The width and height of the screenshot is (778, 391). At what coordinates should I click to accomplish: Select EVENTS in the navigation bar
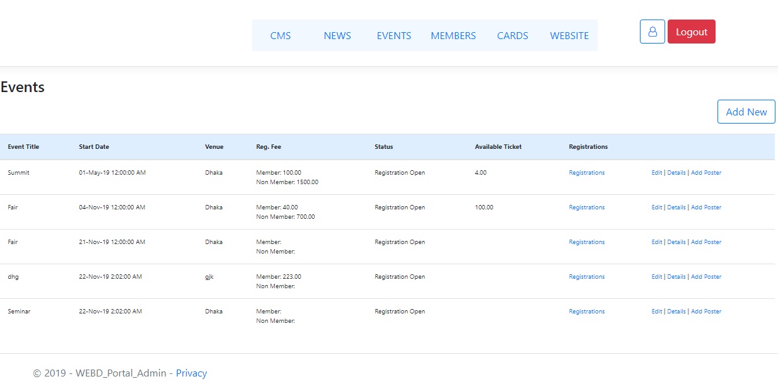coord(394,35)
